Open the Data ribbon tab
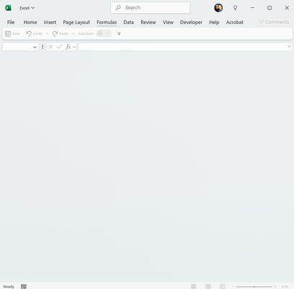The width and height of the screenshot is (294, 289). pyautogui.click(x=128, y=22)
